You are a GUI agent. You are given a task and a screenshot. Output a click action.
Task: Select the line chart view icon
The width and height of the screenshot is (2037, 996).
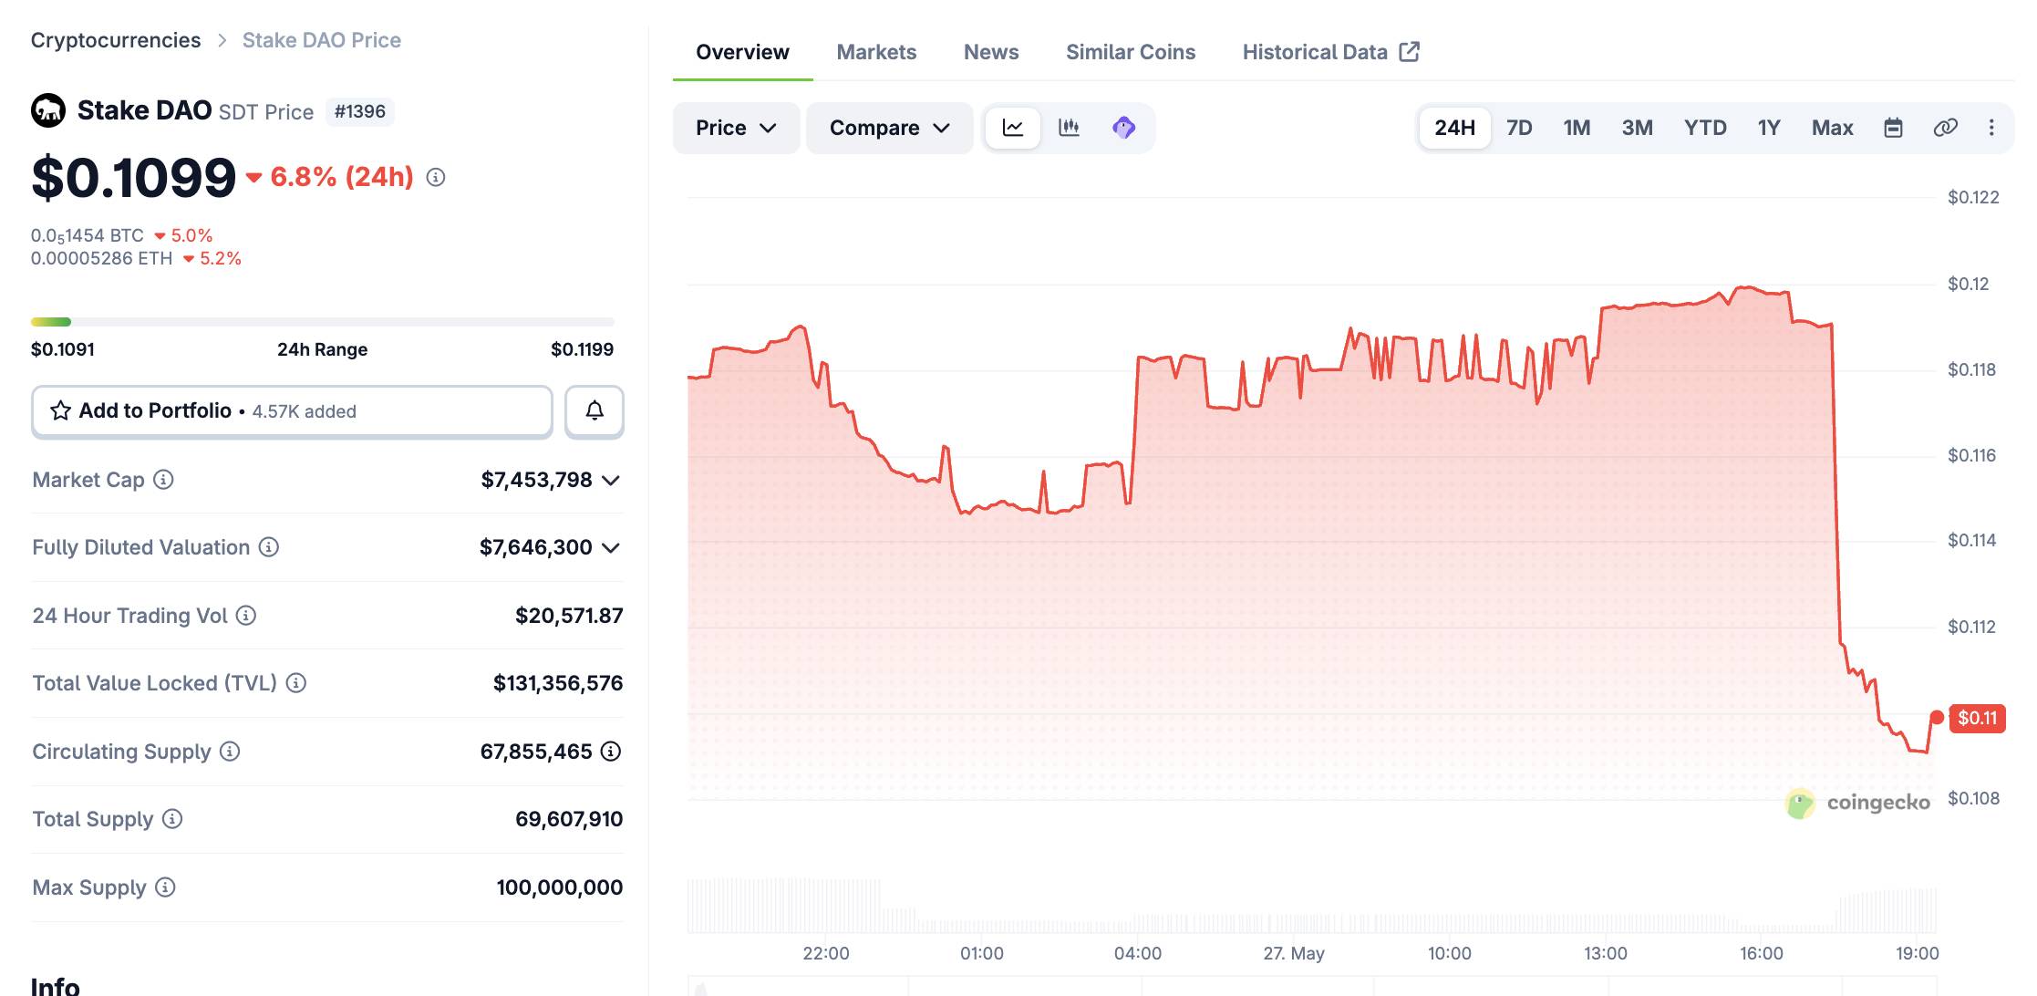(x=1012, y=128)
